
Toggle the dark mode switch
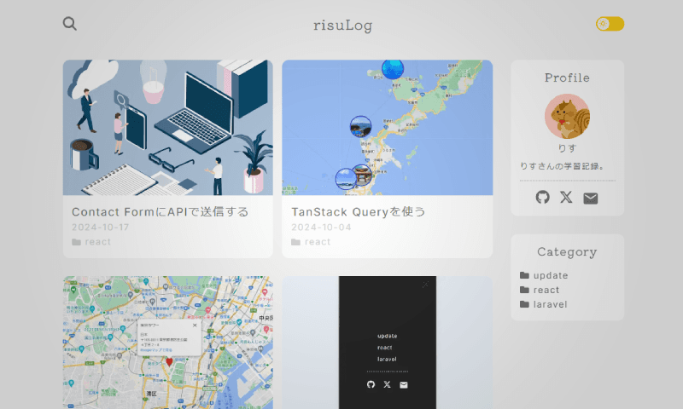click(610, 24)
